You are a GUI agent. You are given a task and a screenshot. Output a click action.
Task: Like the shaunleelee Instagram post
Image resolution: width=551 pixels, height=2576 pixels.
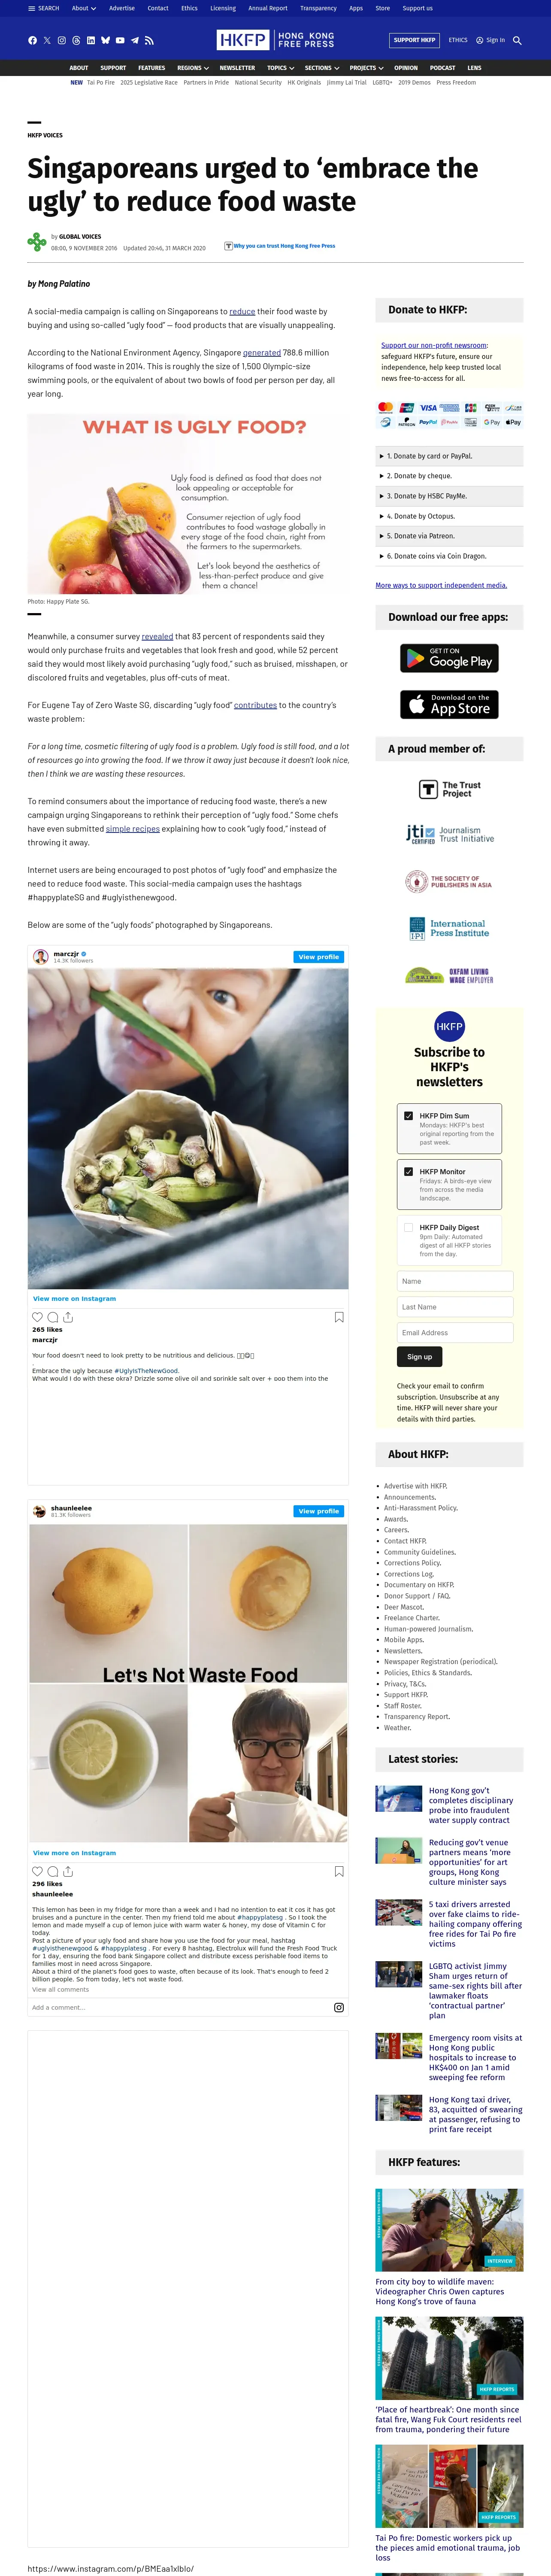[37, 1871]
